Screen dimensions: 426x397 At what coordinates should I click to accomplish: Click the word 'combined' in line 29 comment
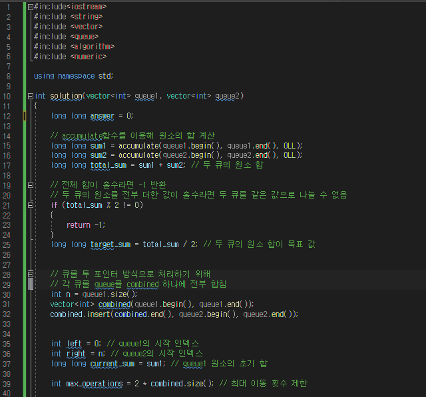(x=142, y=284)
